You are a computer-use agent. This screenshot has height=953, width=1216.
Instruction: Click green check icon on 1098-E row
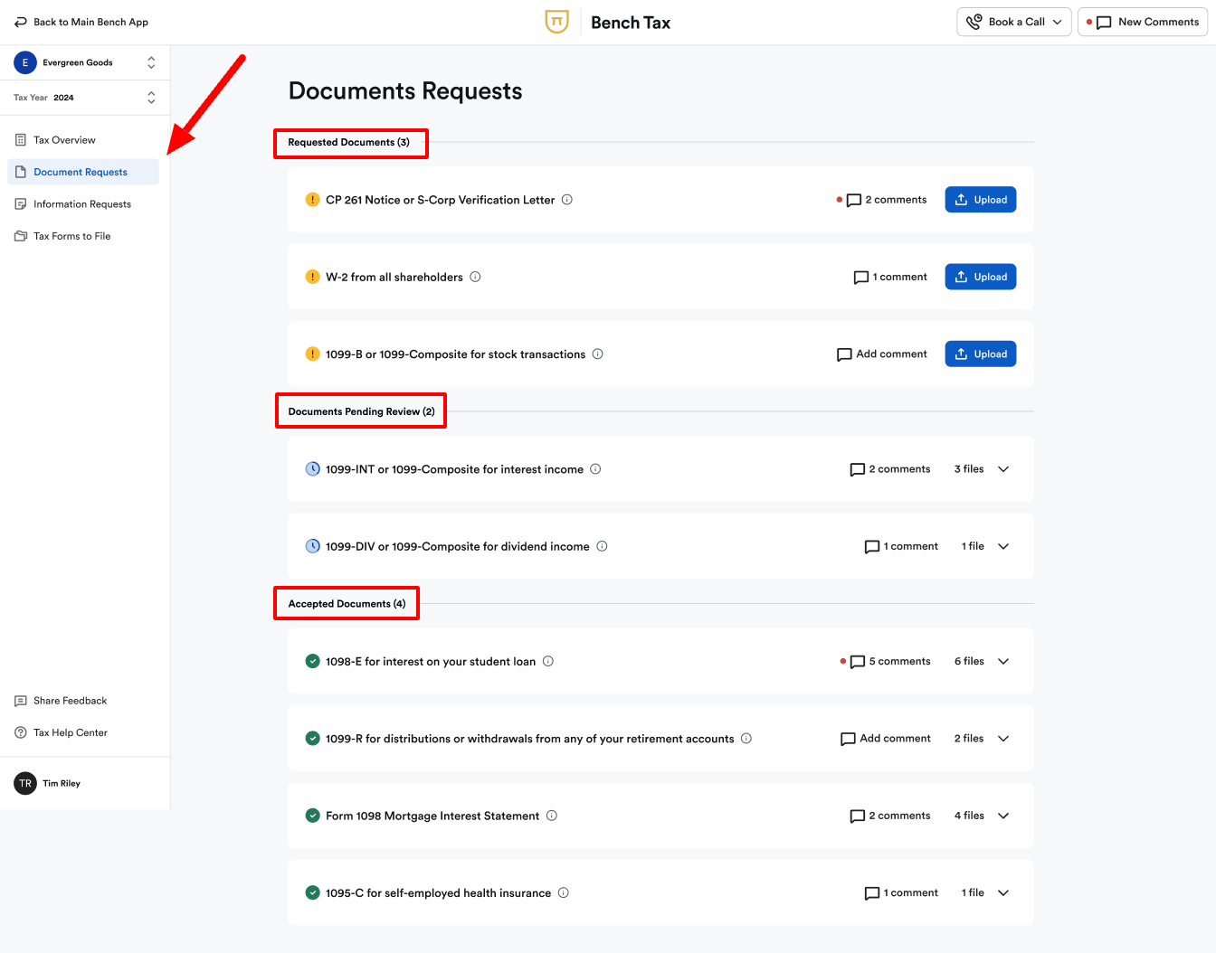(x=312, y=661)
